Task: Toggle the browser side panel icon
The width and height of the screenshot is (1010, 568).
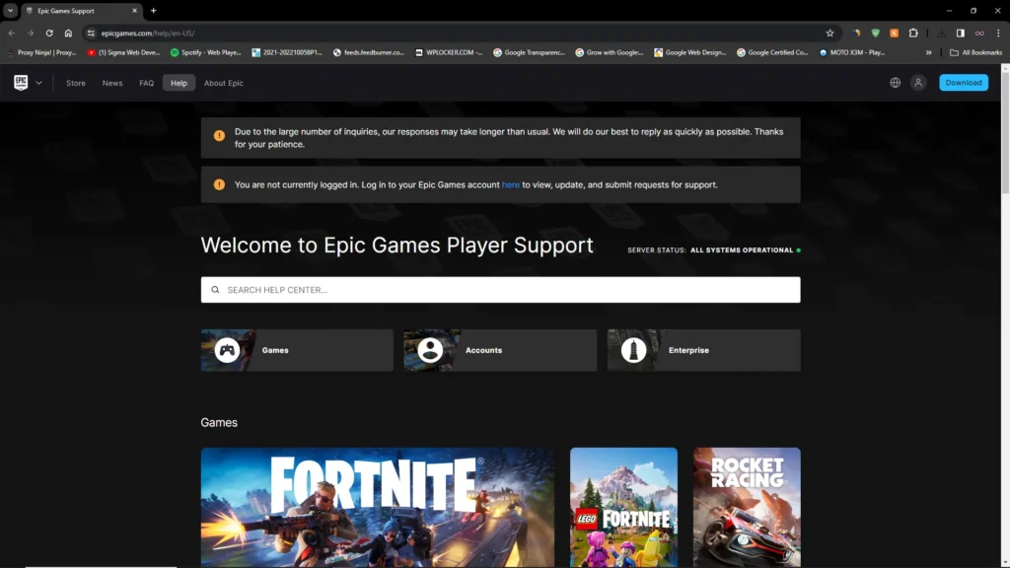Action: point(961,33)
